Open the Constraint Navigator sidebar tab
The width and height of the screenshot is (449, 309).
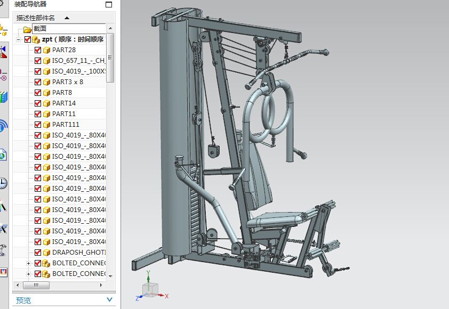pos(3,52)
